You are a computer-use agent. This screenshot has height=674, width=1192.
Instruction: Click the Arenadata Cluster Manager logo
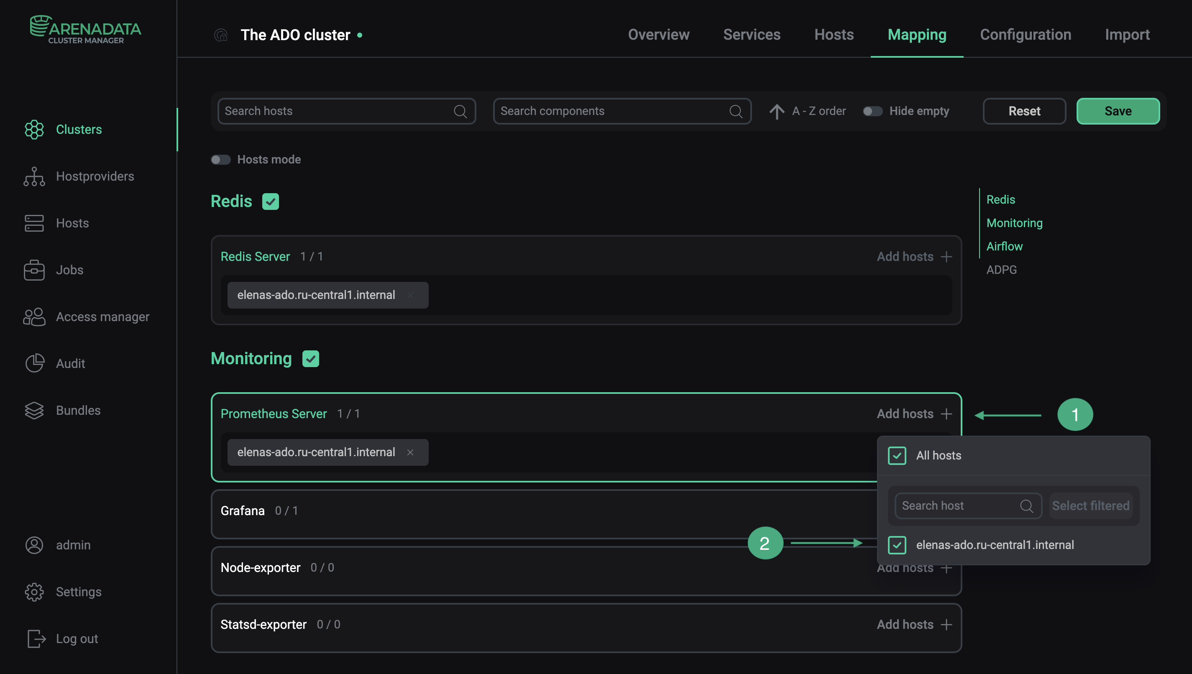[85, 29]
